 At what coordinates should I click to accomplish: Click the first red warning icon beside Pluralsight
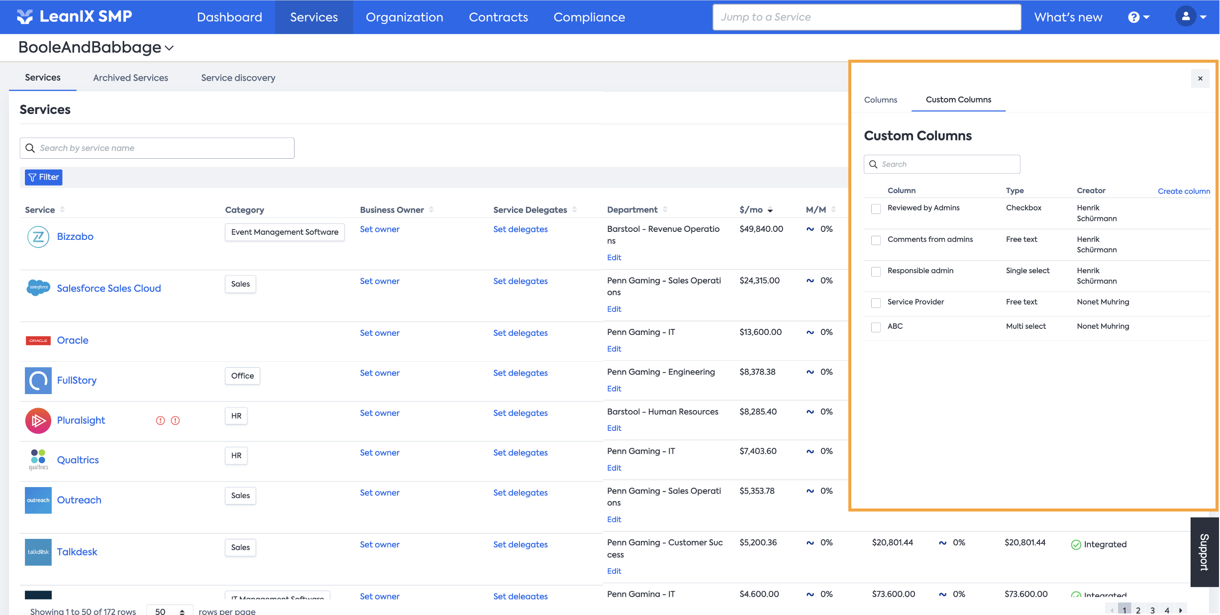[x=160, y=420]
